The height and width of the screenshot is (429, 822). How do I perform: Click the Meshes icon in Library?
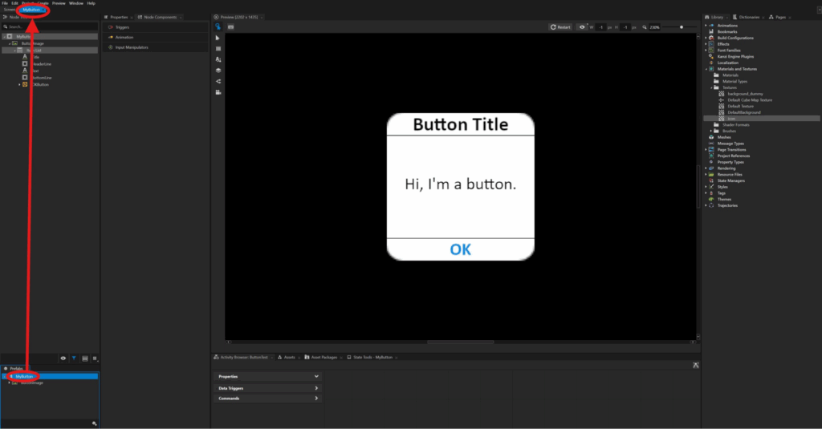[711, 137]
